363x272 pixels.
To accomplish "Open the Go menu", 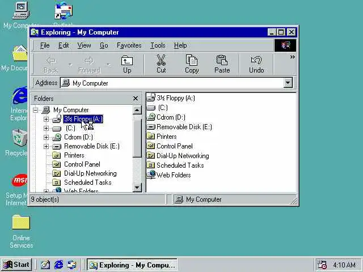I will [x=104, y=45].
